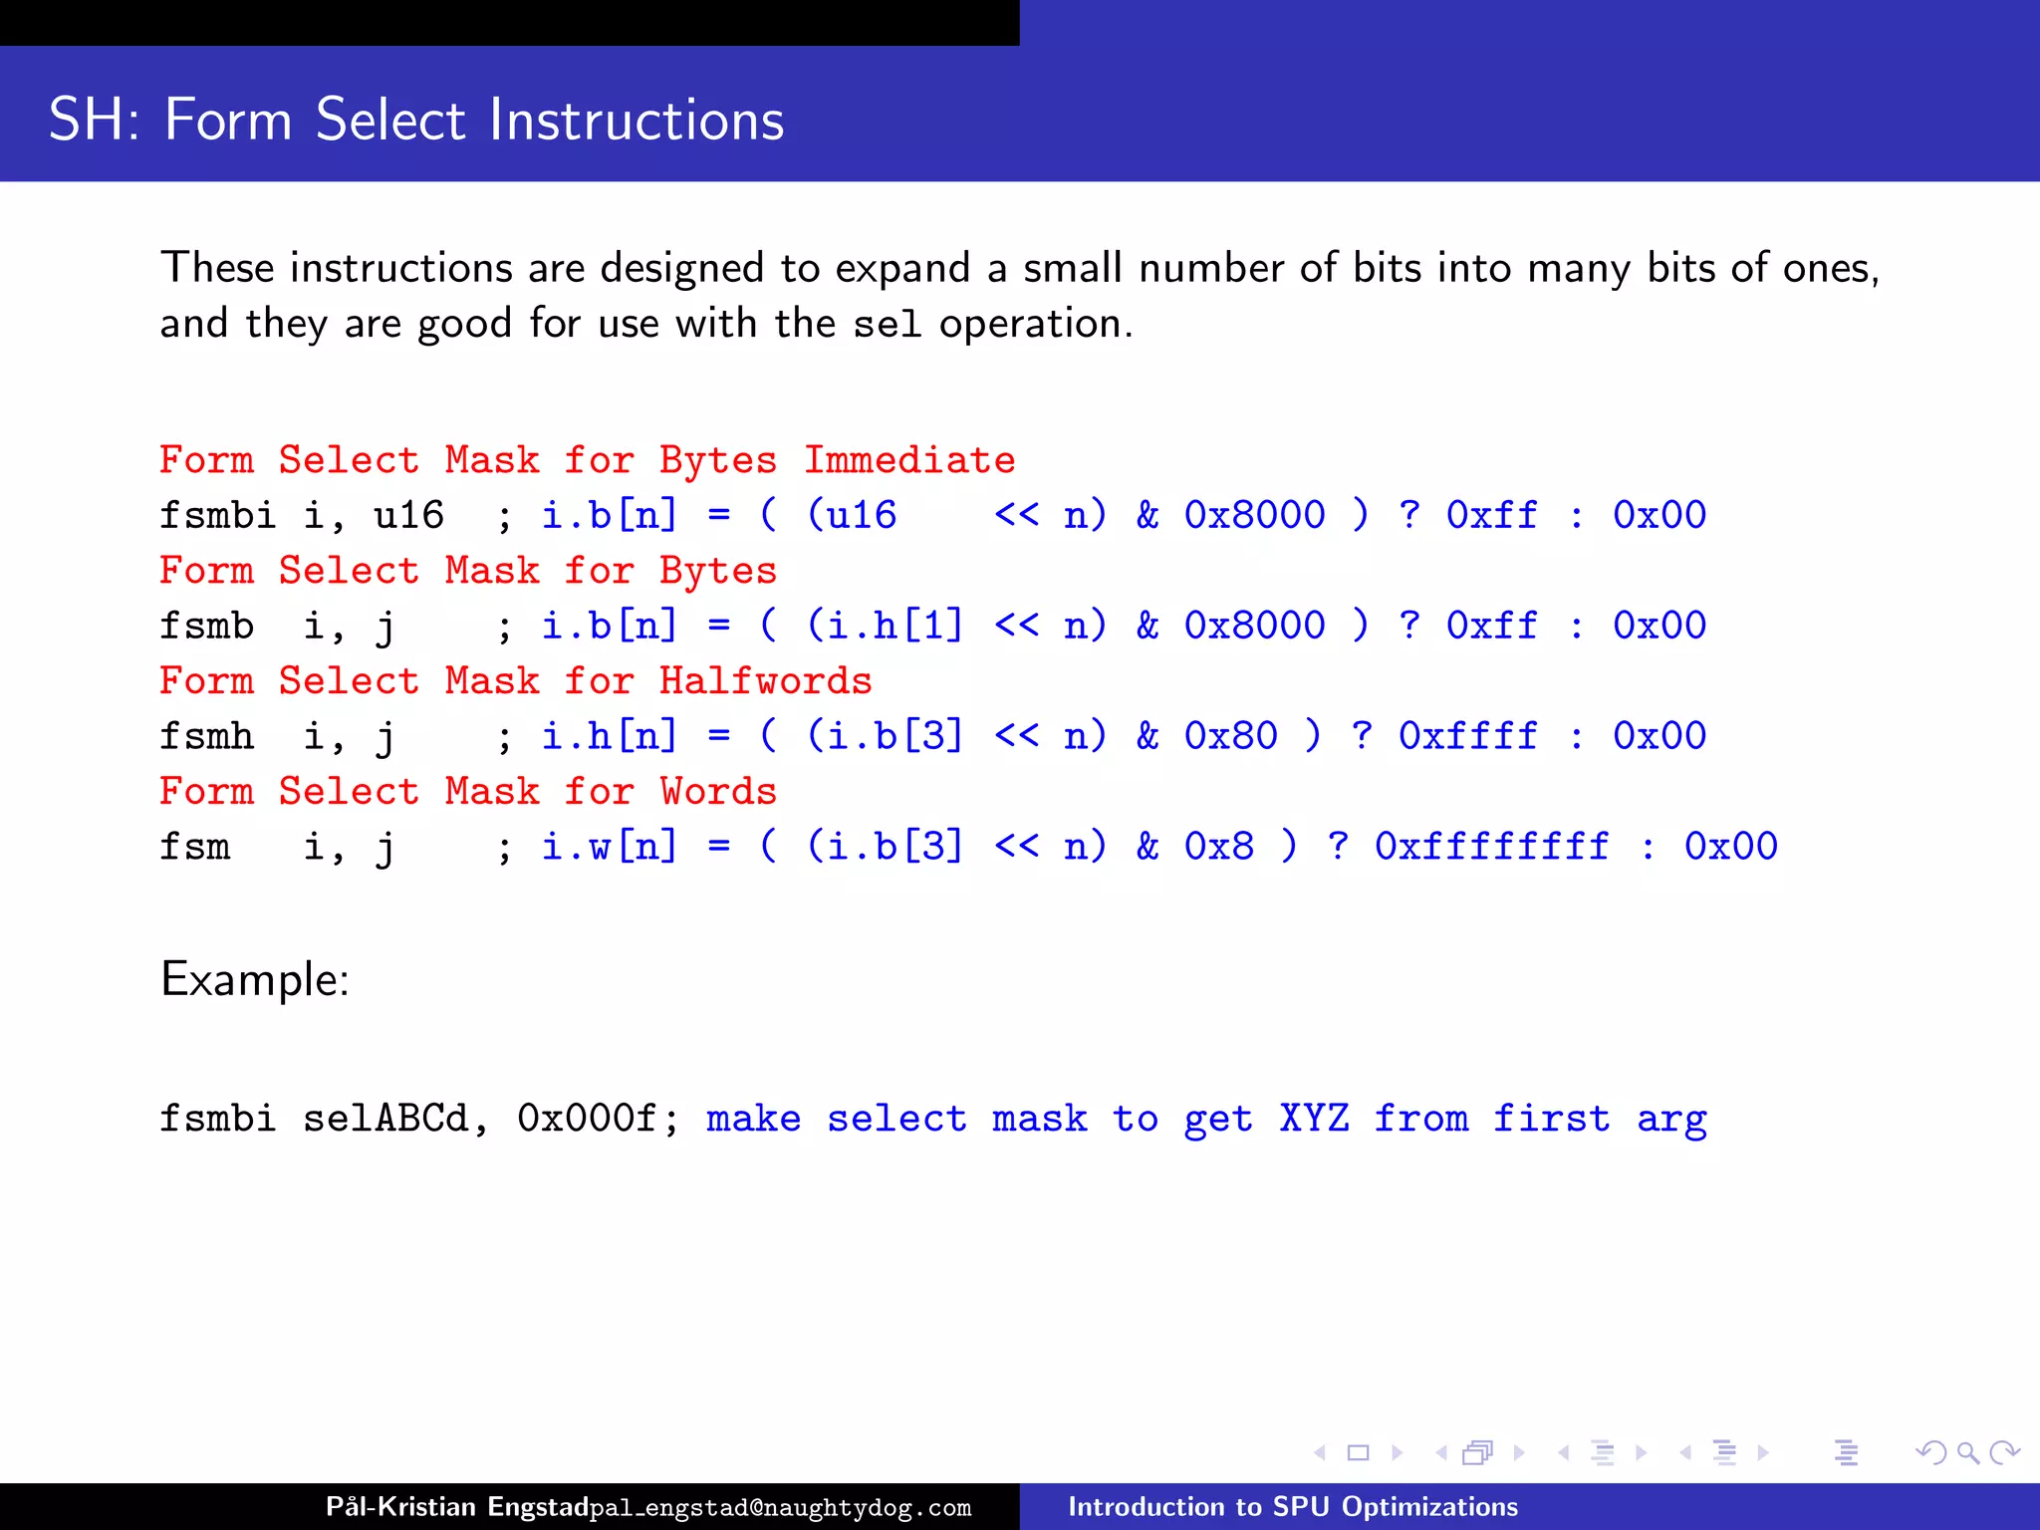The width and height of the screenshot is (2040, 1530).
Task: Click heading Form Select Mask for Bytes Immediate
Action: click(588, 460)
